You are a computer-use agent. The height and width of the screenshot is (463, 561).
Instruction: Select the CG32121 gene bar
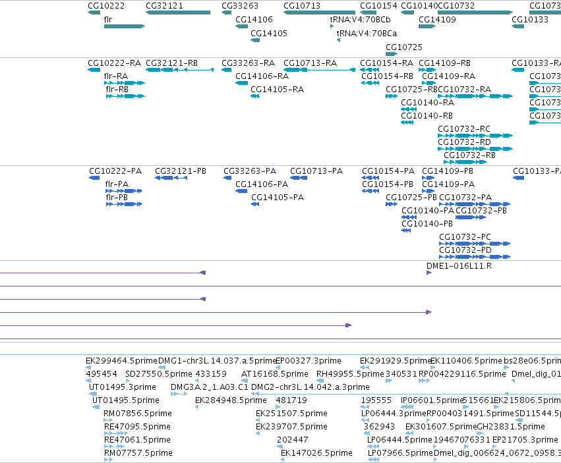pos(178,13)
